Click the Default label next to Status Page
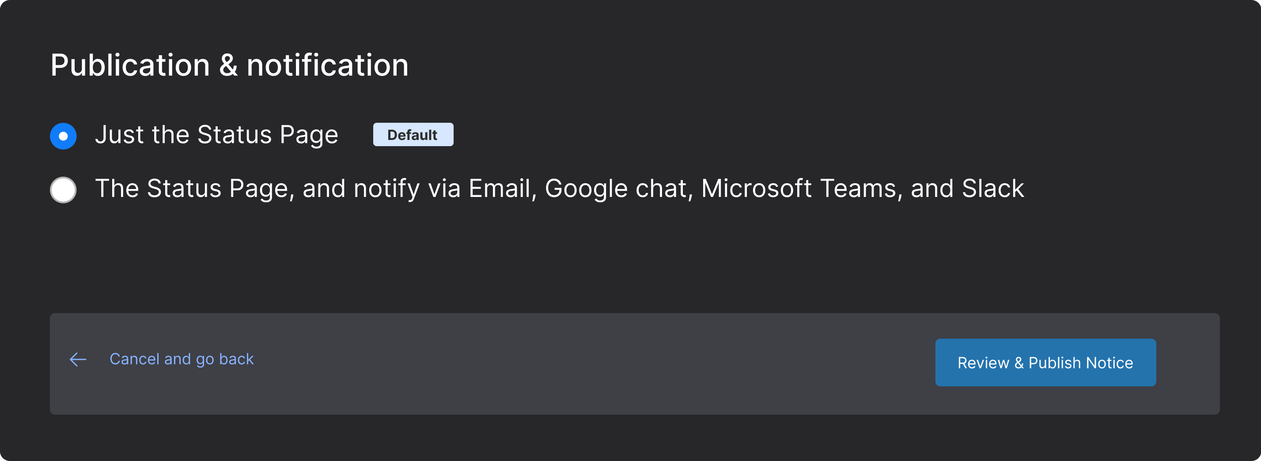The width and height of the screenshot is (1261, 461). (413, 135)
